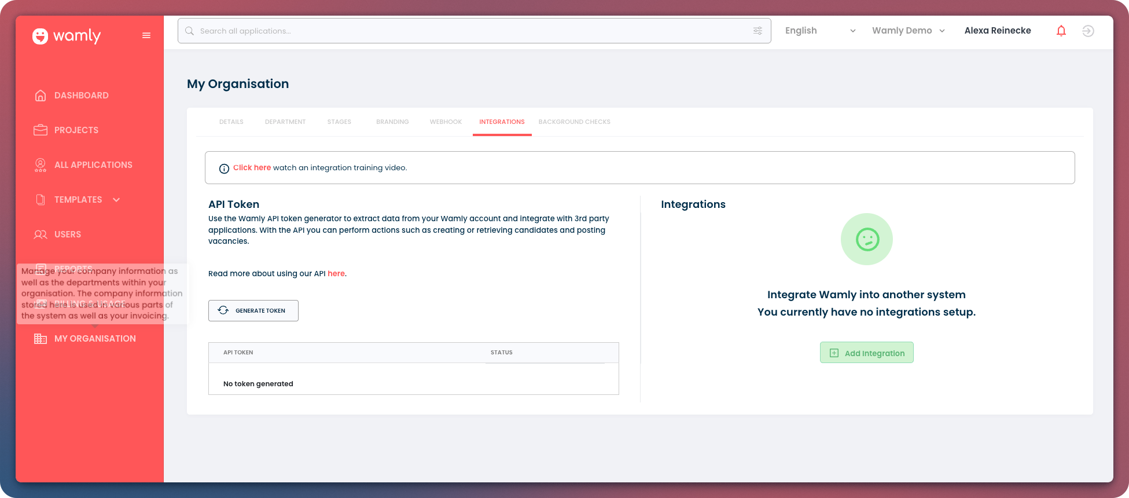This screenshot has height=498, width=1129.
Task: Click the All Applications candidate icon
Action: click(41, 165)
